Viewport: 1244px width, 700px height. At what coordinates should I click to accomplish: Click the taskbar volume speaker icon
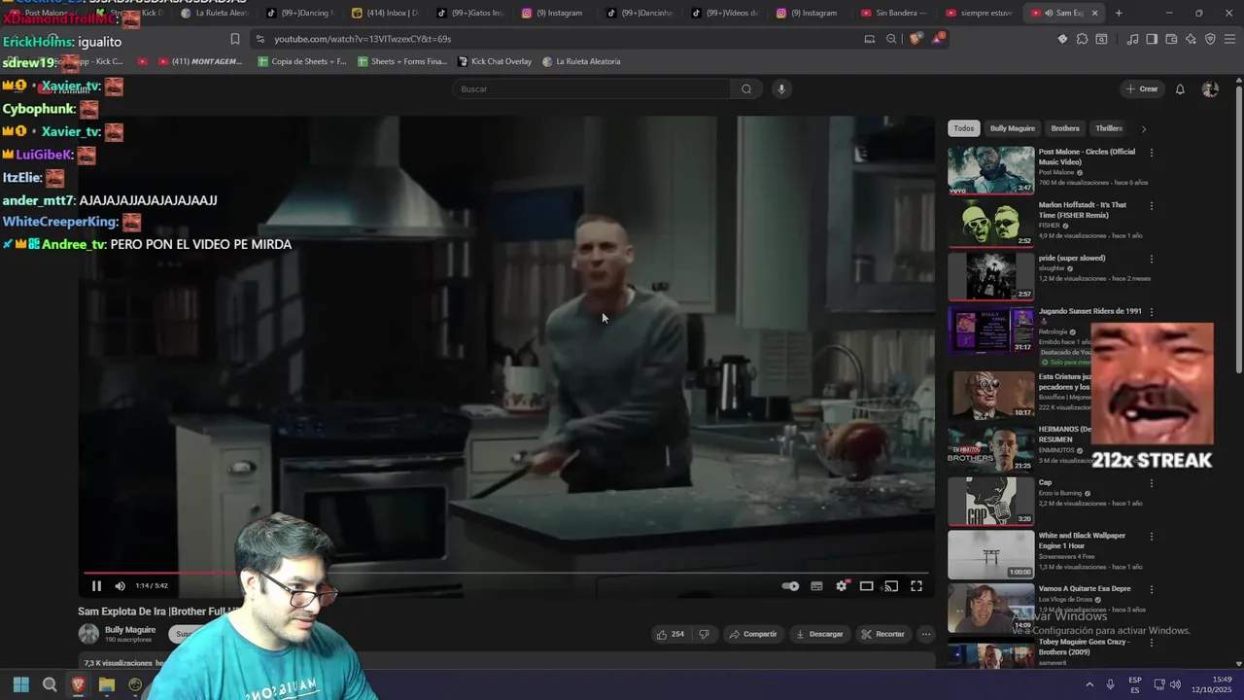coord(1175,684)
